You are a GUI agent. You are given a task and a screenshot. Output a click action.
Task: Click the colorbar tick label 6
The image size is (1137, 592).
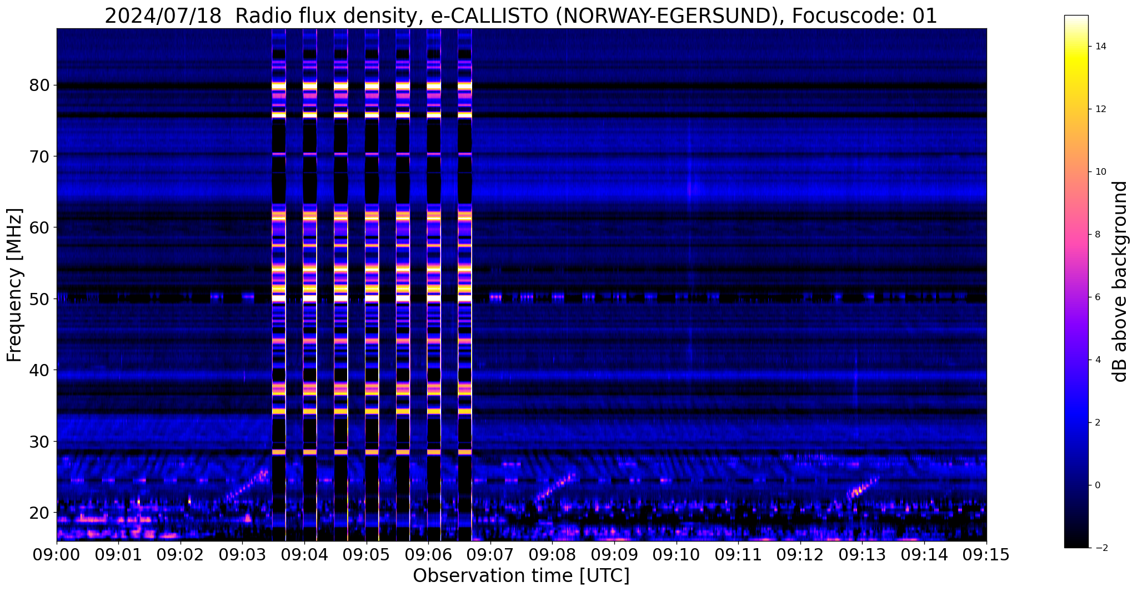coord(1099,297)
